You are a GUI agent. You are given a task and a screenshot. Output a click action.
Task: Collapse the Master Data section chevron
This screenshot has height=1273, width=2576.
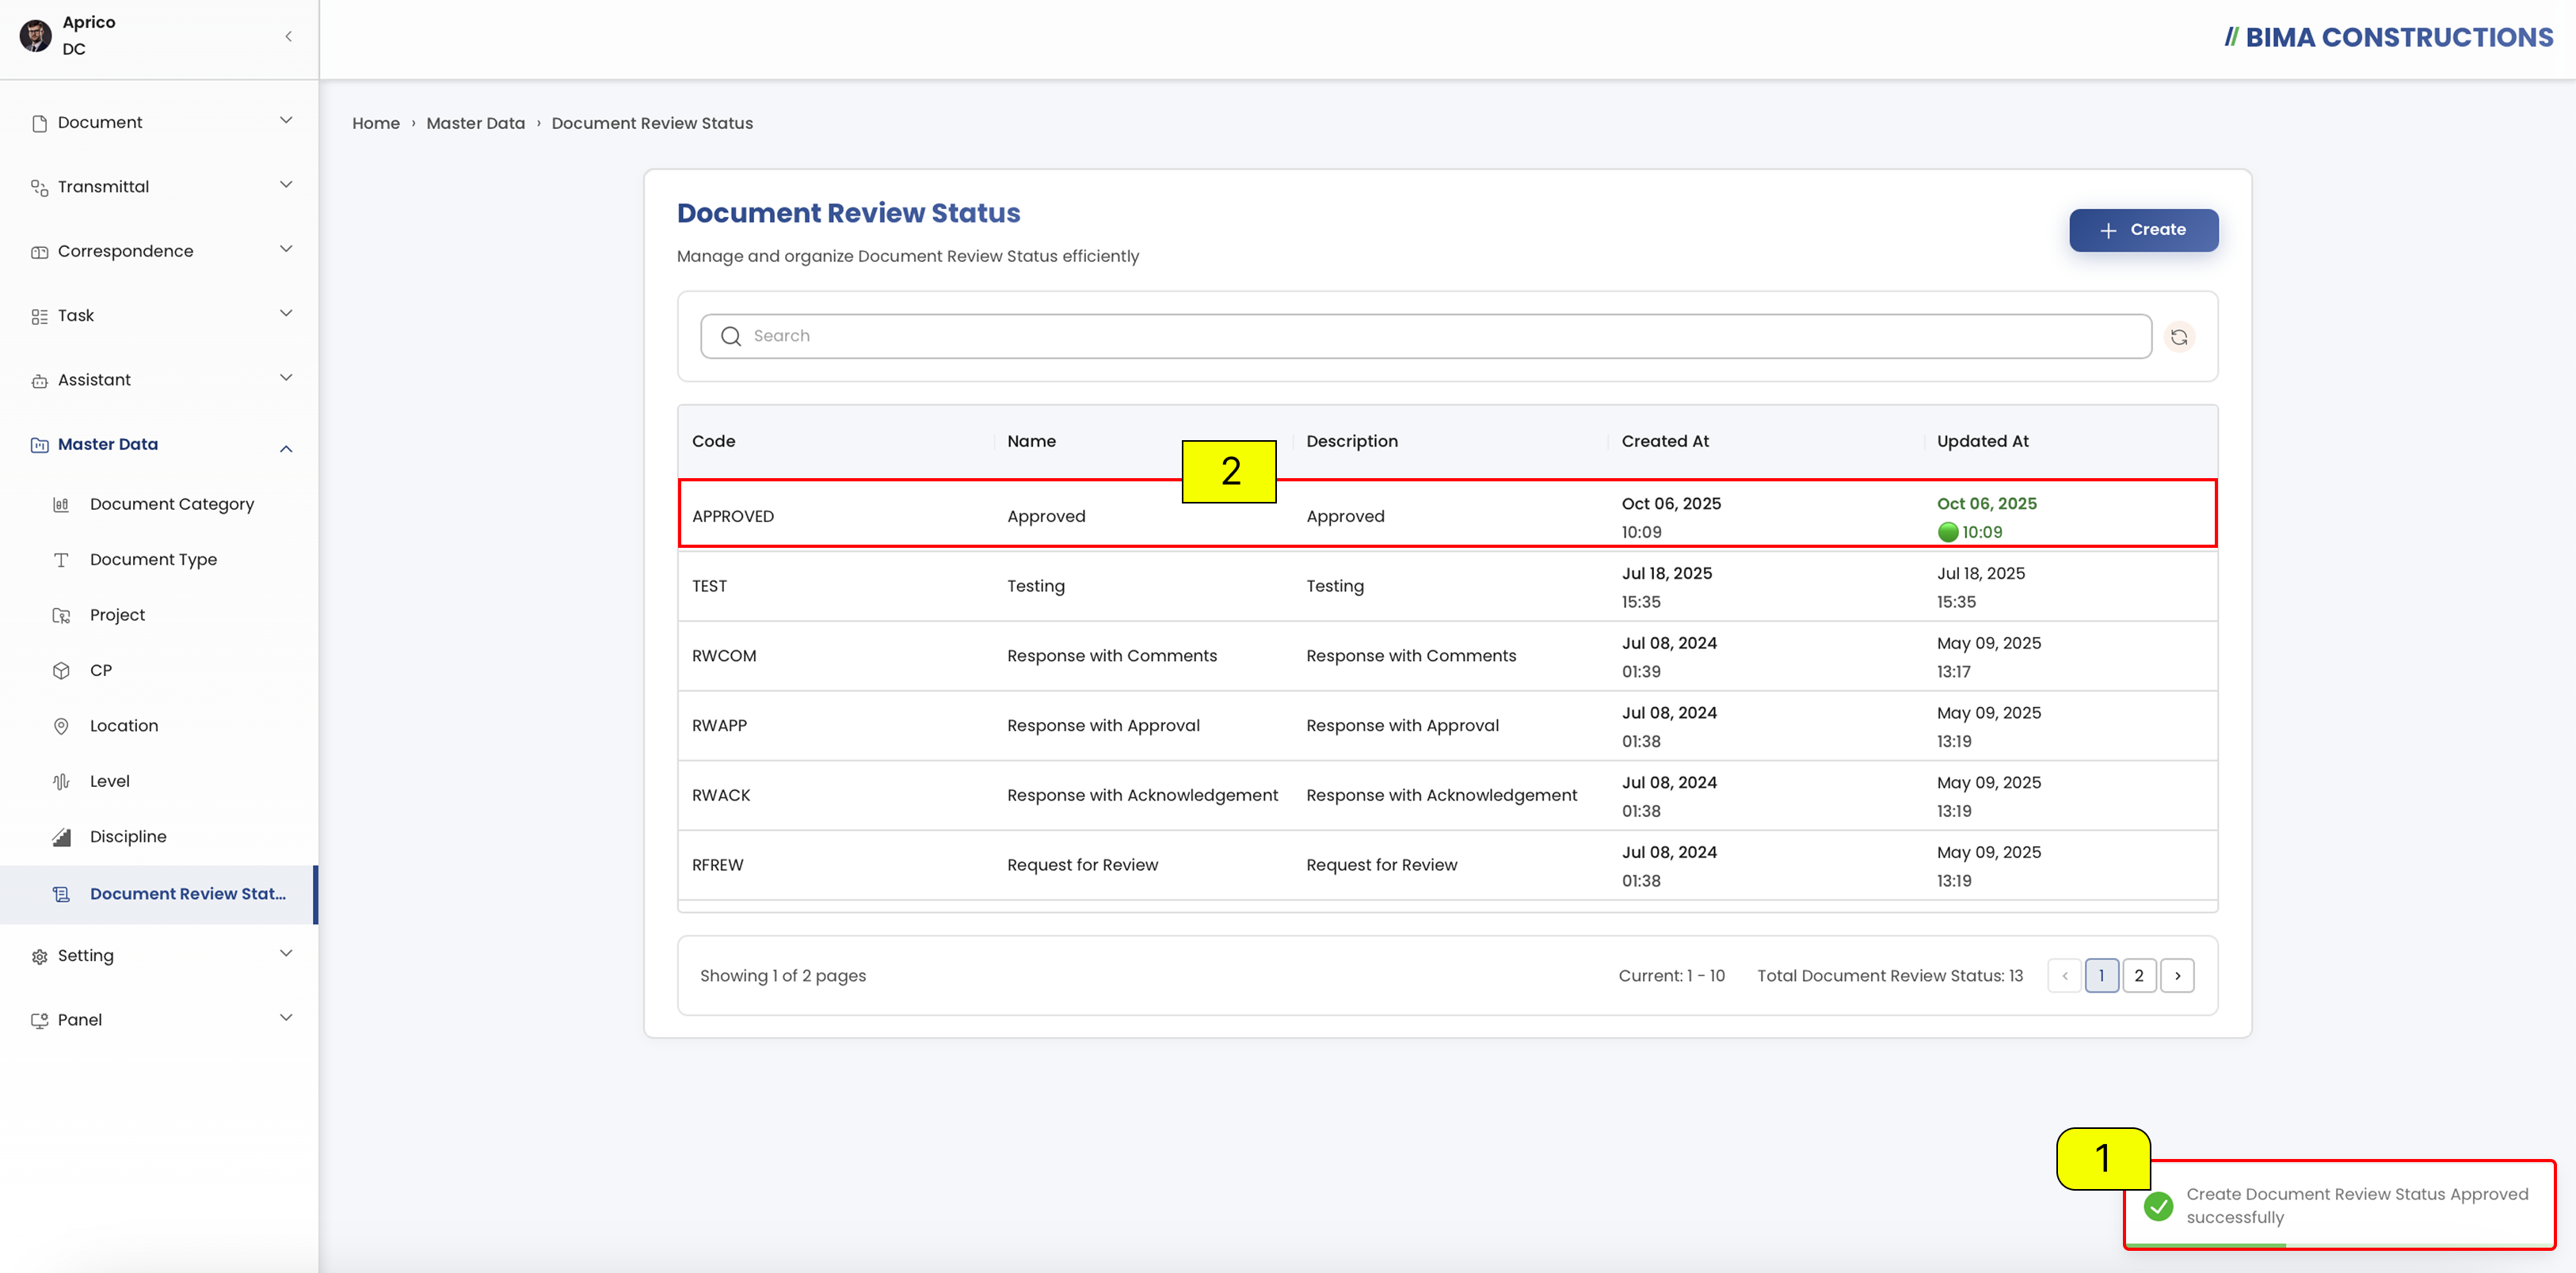pyautogui.click(x=286, y=449)
